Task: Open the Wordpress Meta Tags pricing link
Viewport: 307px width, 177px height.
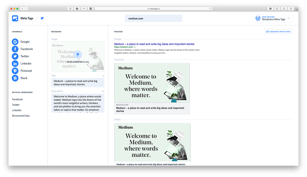Action: (x=273, y=18)
